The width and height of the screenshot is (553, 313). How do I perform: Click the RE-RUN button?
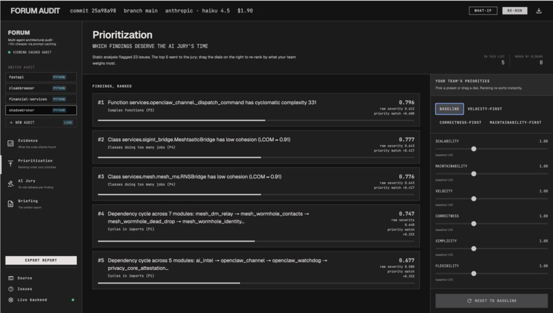click(515, 10)
